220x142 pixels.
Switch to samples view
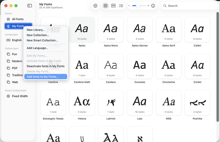click(x=113, y=6)
